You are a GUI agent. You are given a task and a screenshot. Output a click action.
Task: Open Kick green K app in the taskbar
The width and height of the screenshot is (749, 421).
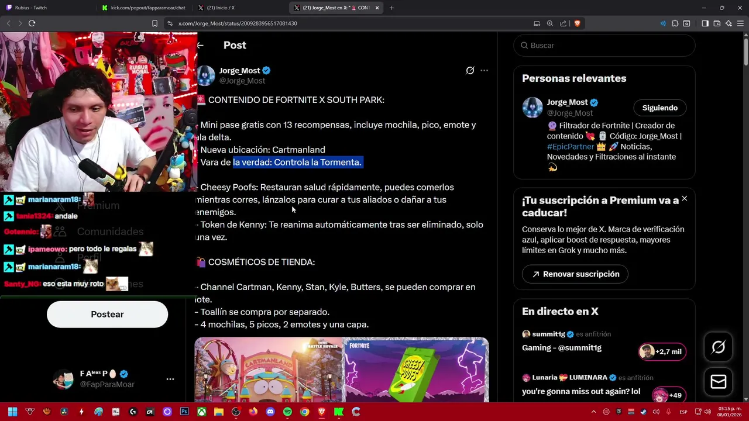(339, 412)
